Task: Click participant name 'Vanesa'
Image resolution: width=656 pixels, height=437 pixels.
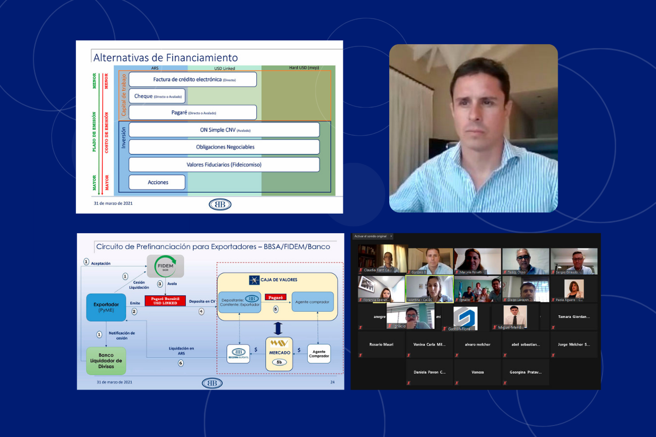Action: pos(477,372)
